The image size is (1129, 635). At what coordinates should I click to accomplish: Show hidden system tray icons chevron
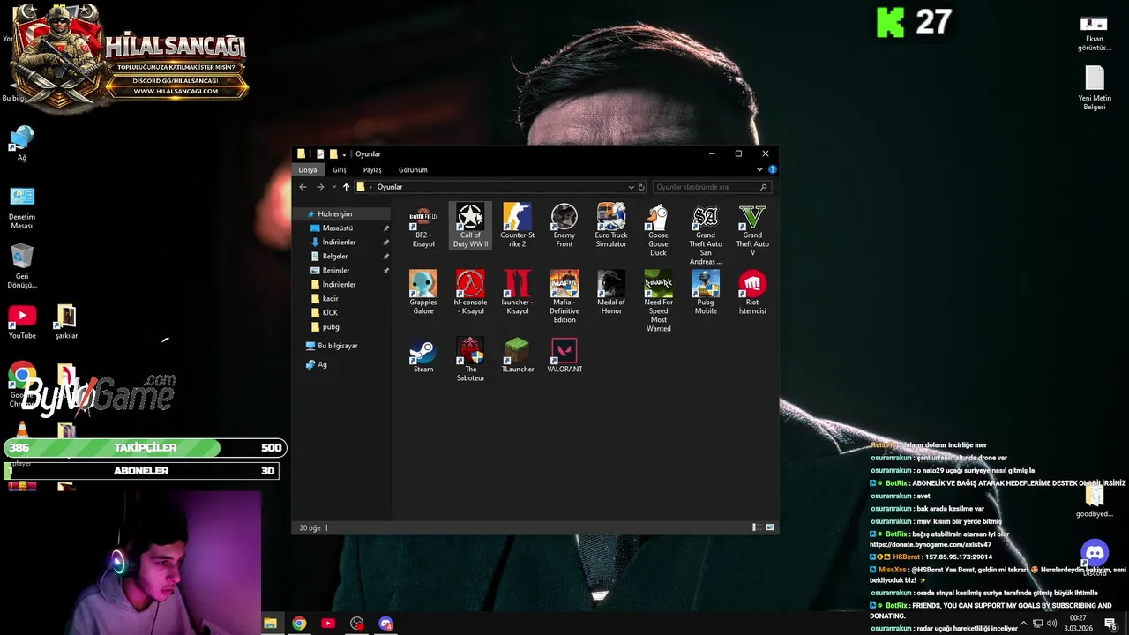[1023, 624]
